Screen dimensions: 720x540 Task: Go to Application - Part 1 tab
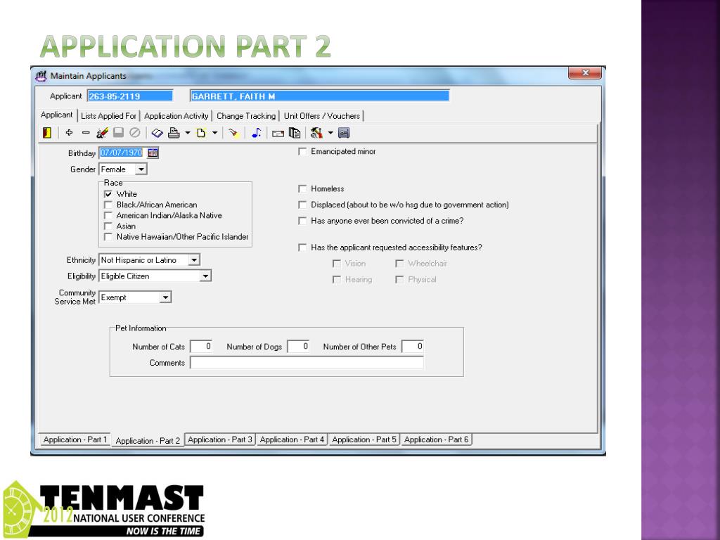pos(75,439)
